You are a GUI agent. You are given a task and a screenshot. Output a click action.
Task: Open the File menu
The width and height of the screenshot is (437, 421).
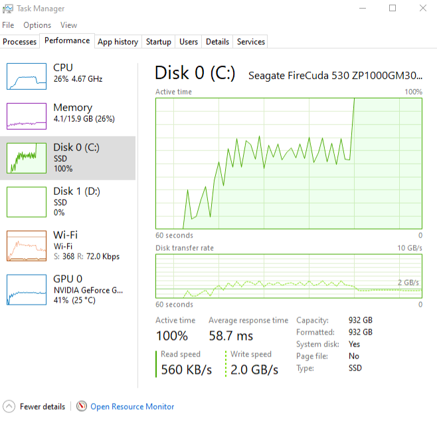8,25
